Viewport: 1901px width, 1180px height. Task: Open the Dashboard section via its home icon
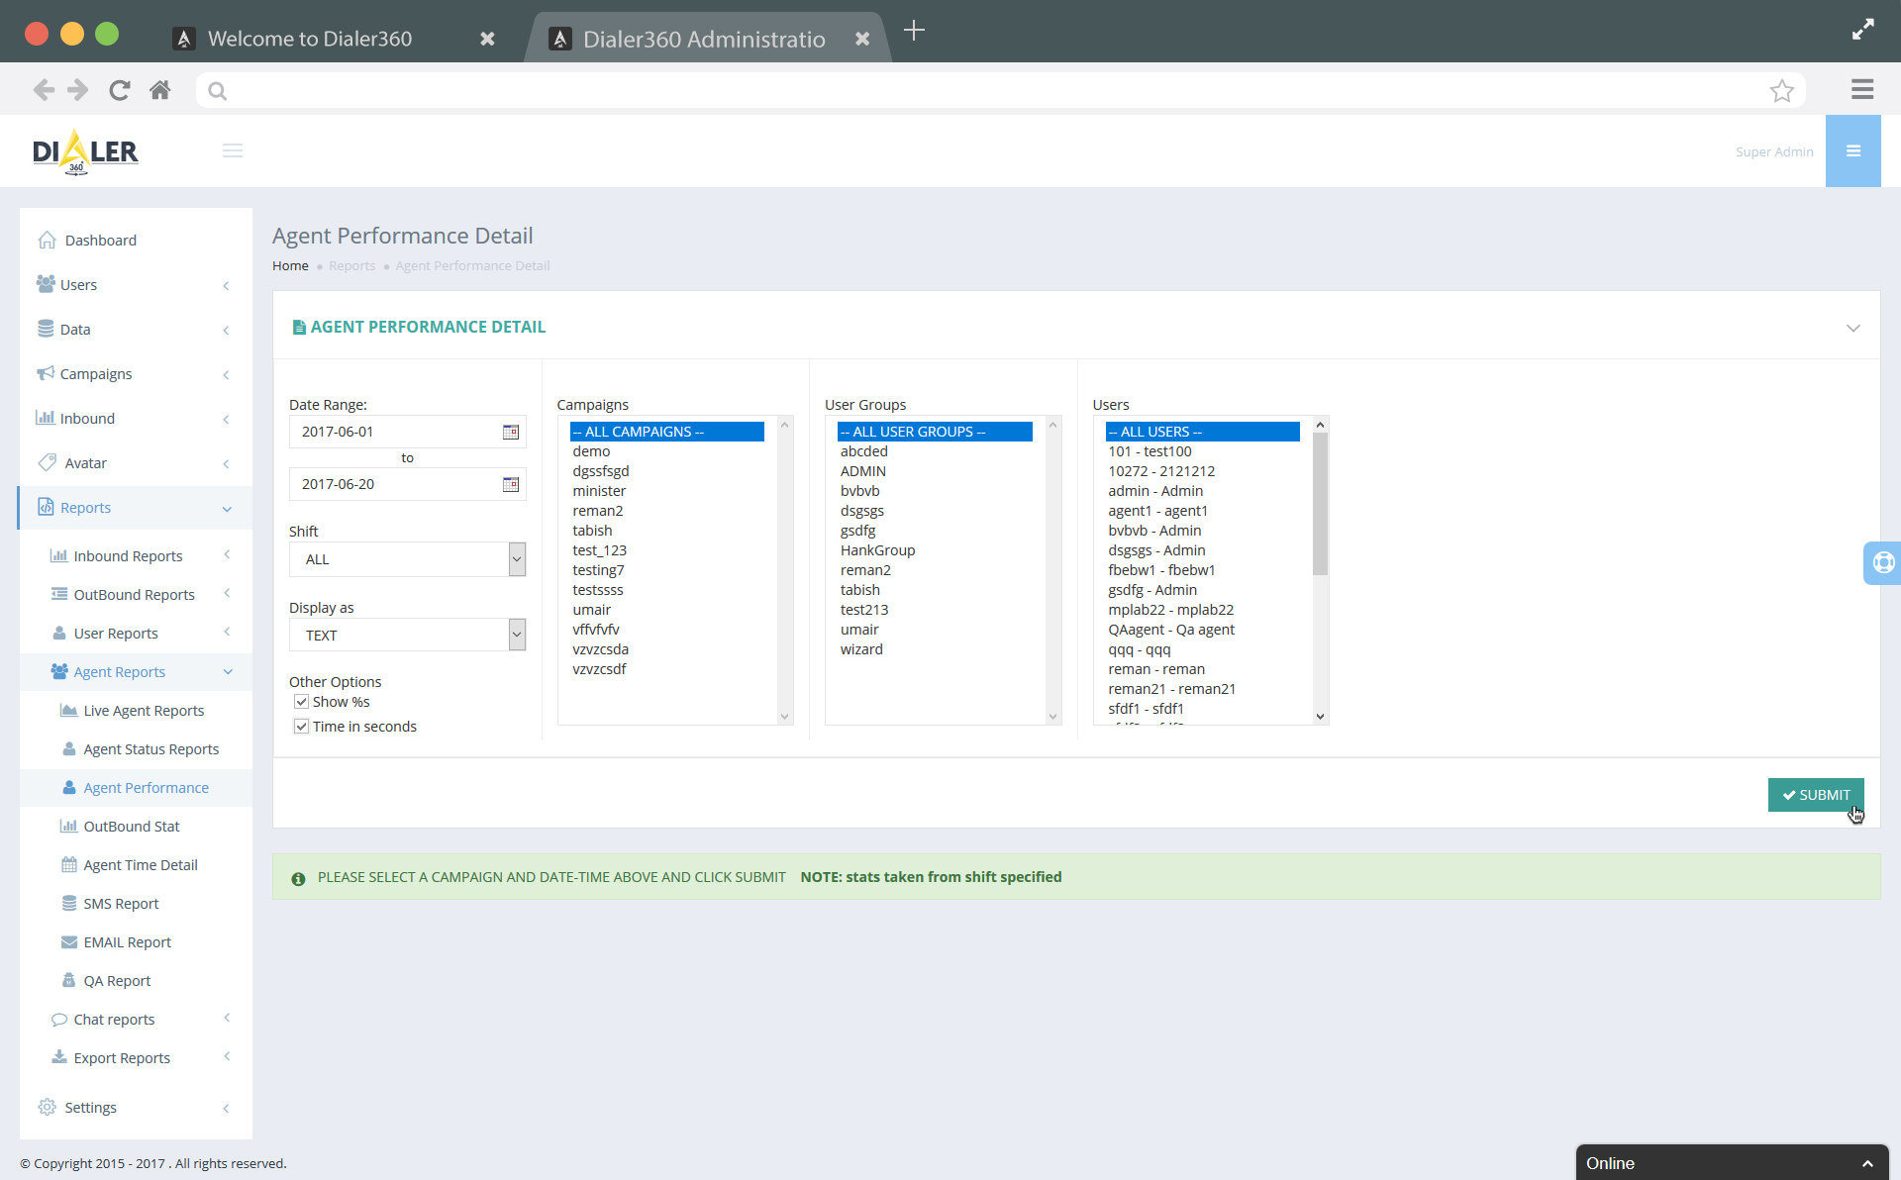pos(47,240)
